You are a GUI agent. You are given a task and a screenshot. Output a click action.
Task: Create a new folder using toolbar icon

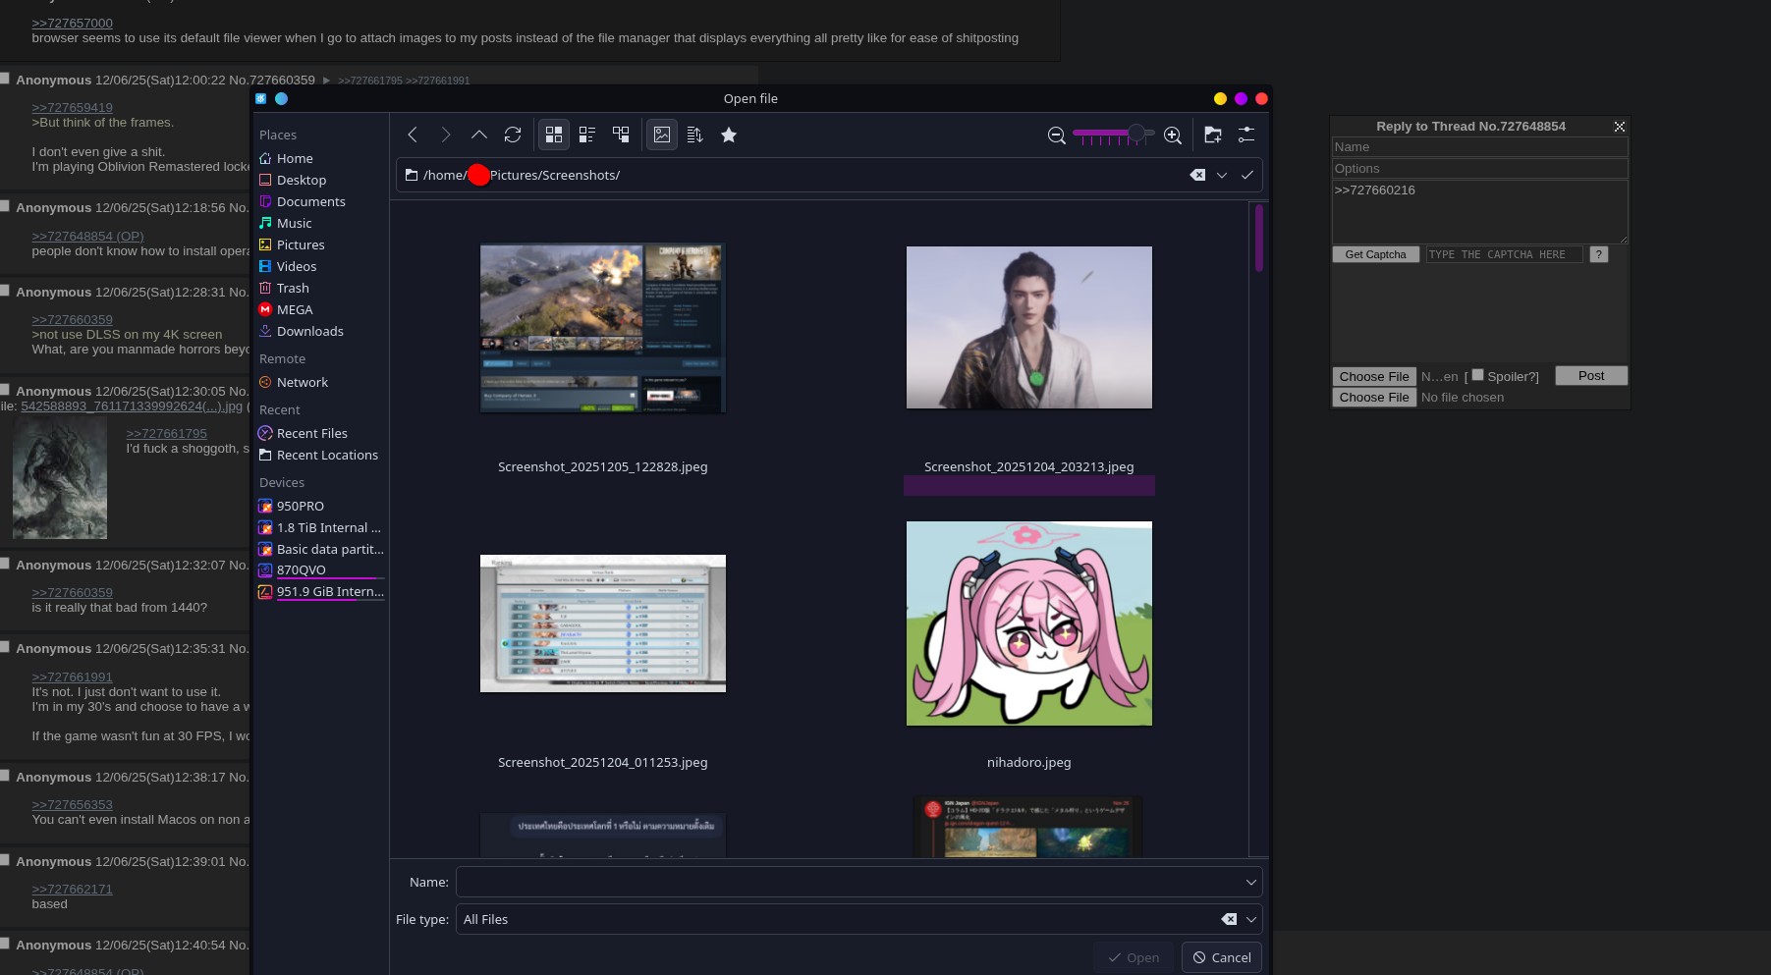click(1213, 135)
